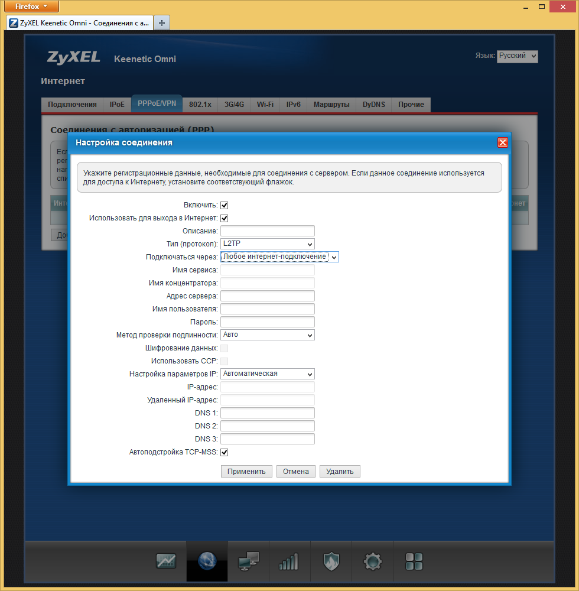The image size is (579, 591).
Task: Click the ZyXEL logo
Action: coord(73,58)
